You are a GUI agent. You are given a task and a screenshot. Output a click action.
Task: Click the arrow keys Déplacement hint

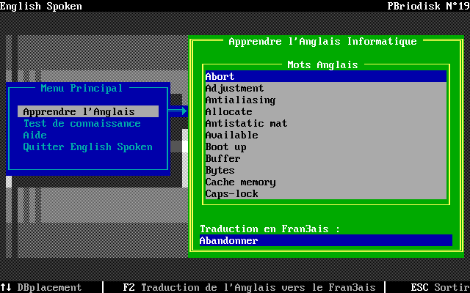[x=41, y=287]
